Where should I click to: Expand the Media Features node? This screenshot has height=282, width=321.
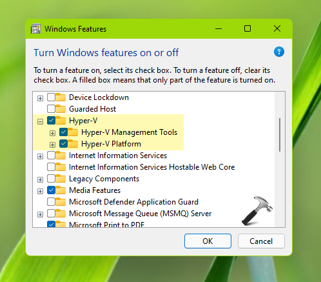click(x=40, y=192)
